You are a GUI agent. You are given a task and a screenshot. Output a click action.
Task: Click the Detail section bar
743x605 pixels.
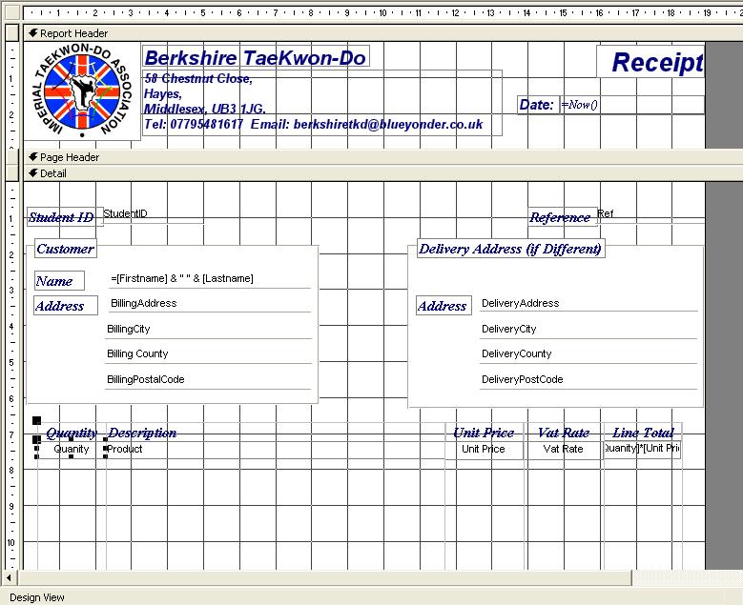[382, 173]
